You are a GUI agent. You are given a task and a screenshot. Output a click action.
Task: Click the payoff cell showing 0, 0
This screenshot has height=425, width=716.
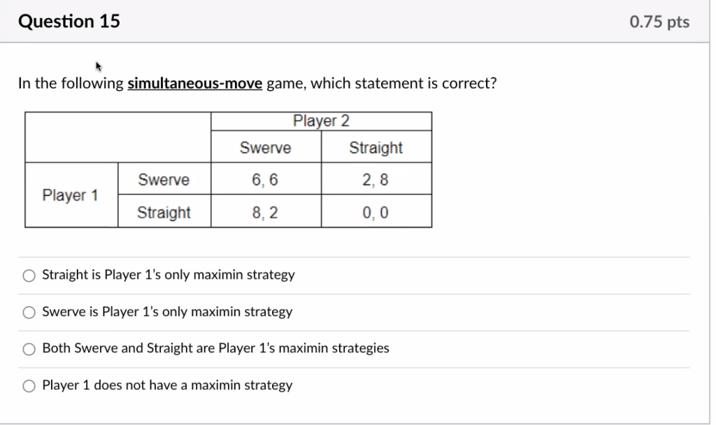coord(376,211)
